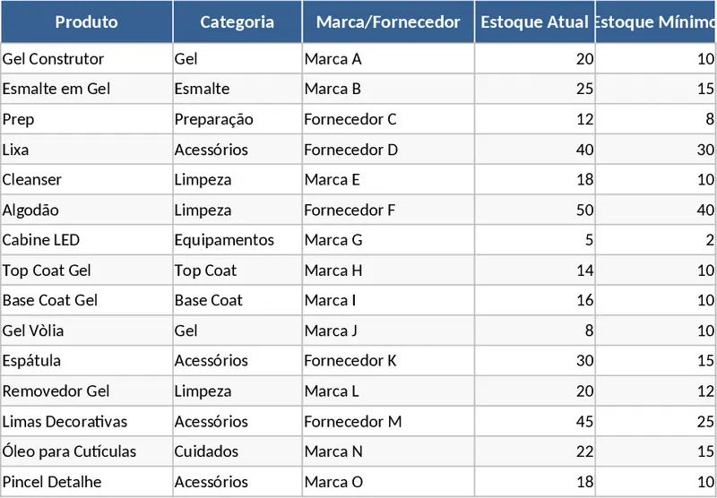717x498 pixels.
Task: Select the Estoque Atual header
Action: click(x=535, y=22)
